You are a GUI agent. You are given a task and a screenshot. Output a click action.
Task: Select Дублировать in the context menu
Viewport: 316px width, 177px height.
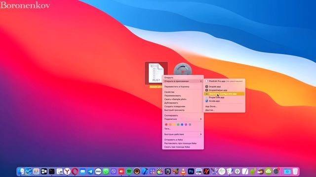(183, 103)
